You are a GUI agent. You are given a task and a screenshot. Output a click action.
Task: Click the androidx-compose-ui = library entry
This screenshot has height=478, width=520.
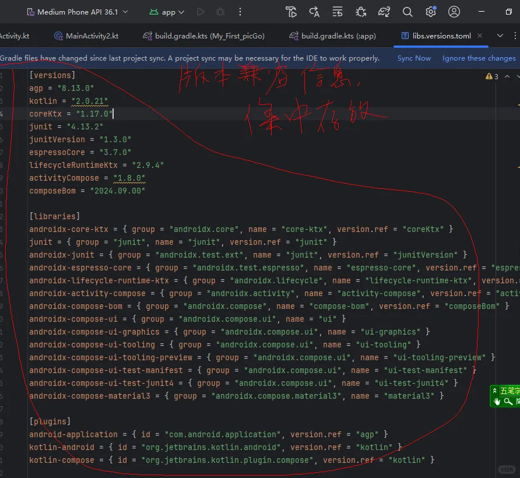click(188, 319)
